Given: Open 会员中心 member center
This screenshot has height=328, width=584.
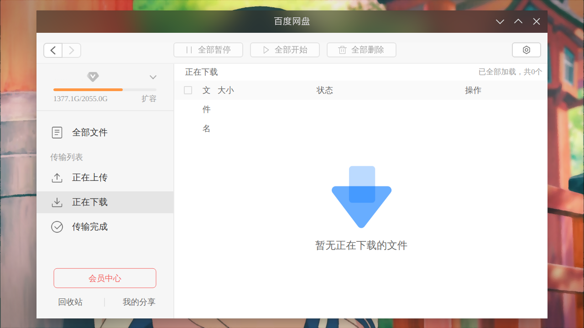Looking at the screenshot, I should click(x=105, y=278).
